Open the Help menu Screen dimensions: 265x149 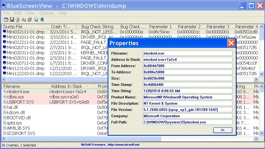click(x=63, y=13)
